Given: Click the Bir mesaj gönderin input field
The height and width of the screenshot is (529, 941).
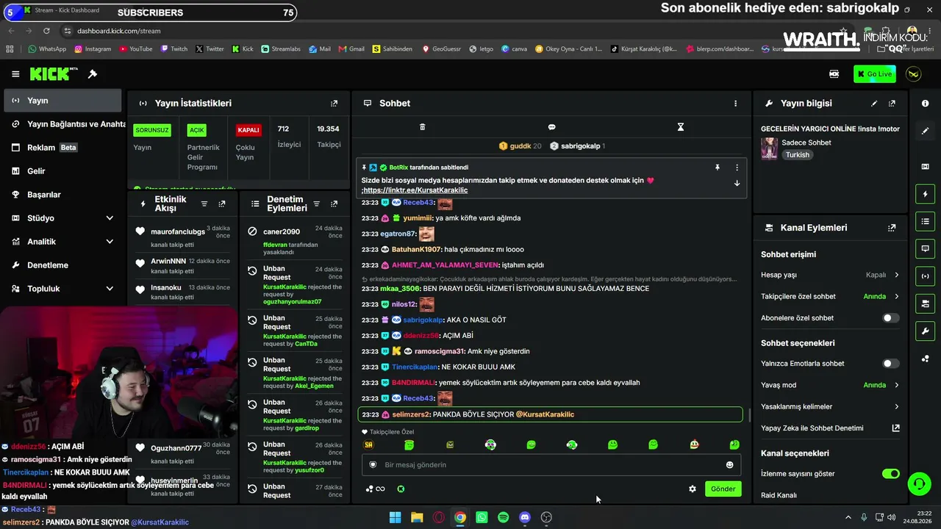Looking at the screenshot, I should 551,465.
